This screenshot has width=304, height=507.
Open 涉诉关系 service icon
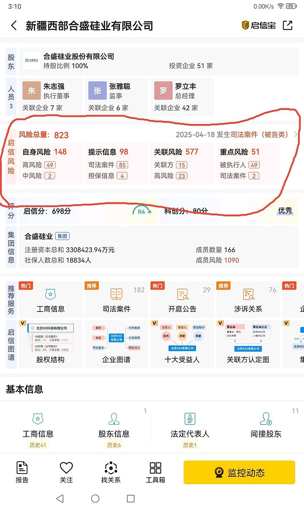point(249,294)
